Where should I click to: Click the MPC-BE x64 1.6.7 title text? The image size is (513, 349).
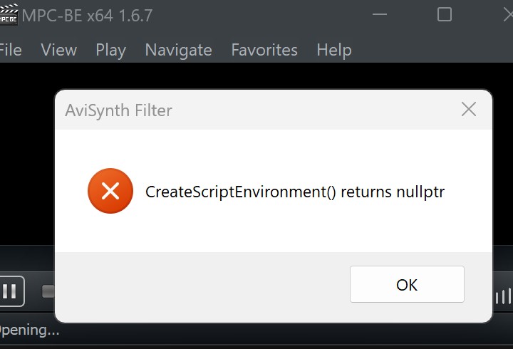88,15
